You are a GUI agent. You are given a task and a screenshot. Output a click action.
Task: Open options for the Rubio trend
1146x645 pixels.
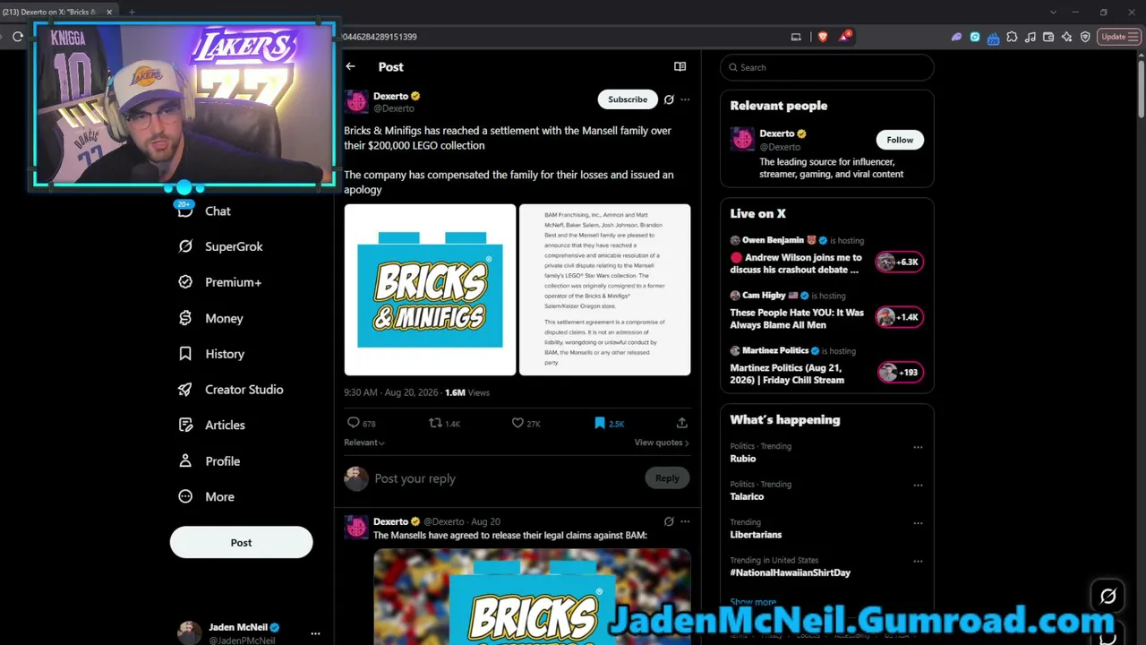pyautogui.click(x=918, y=447)
